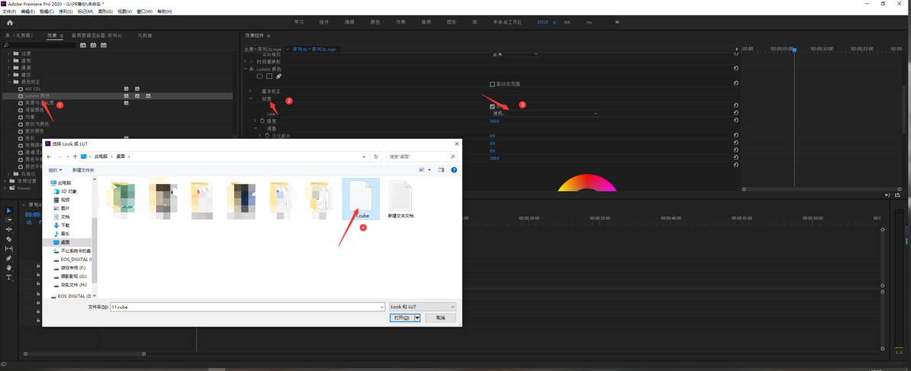Open the 'Look 和 LUT' file type dropdown

pos(423,307)
